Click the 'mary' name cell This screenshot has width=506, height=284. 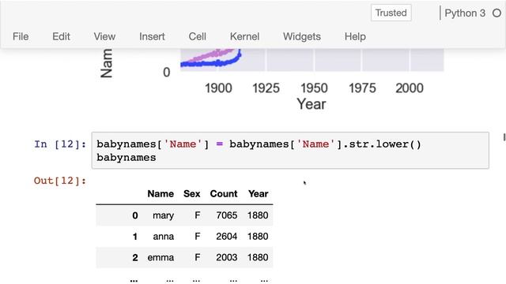point(164,215)
